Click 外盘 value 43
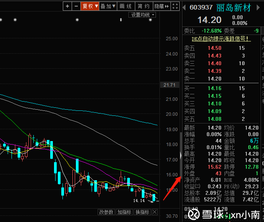The height and width of the screenshot is (222, 264). coord(218,173)
